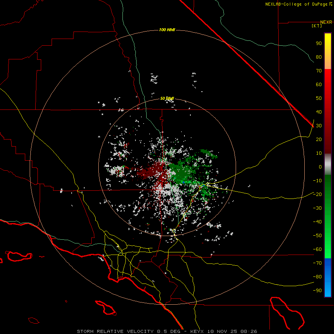Click the 30 value on the velocity scale

point(319,126)
